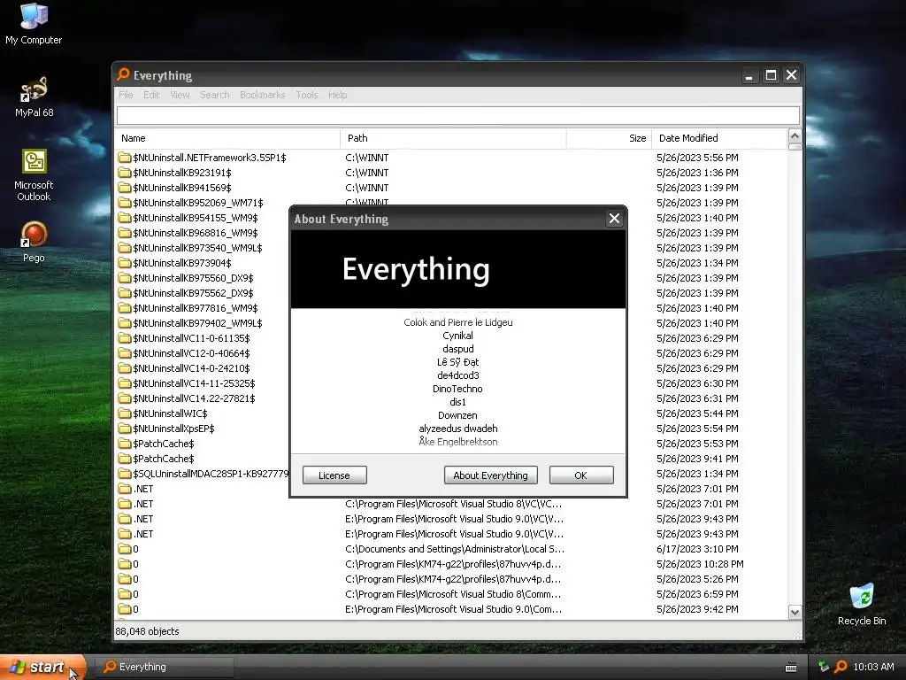Click folder icon for $NtUninstall.NETFramework3.5SP1$

point(124,158)
